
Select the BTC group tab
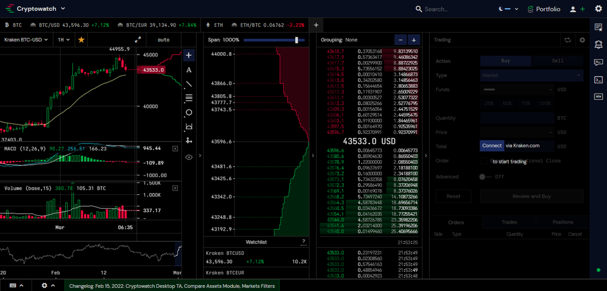[13, 25]
